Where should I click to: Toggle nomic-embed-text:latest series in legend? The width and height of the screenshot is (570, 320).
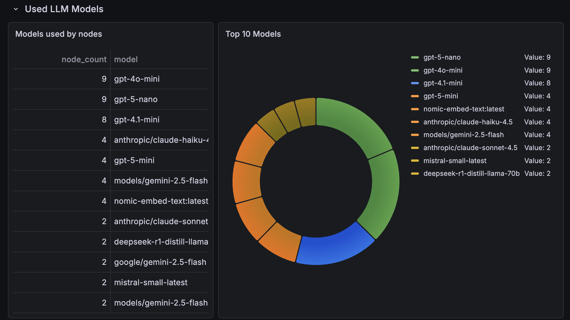464,109
